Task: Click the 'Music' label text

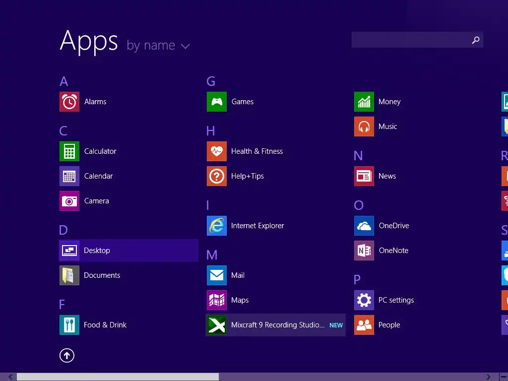Action: coord(388,127)
